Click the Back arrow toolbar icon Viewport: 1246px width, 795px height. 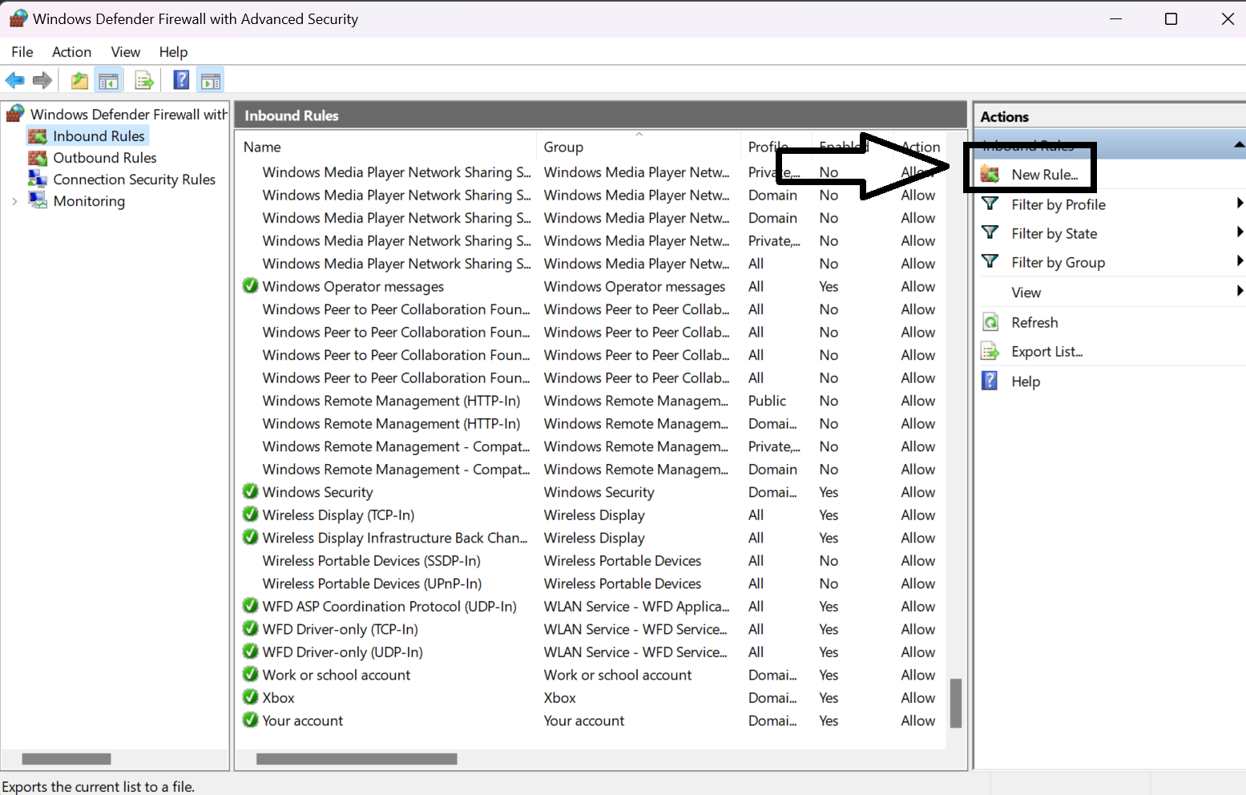[14, 80]
